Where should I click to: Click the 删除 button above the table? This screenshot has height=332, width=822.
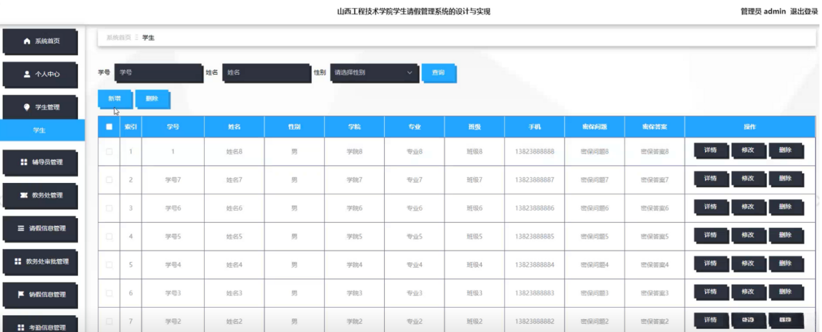click(151, 99)
